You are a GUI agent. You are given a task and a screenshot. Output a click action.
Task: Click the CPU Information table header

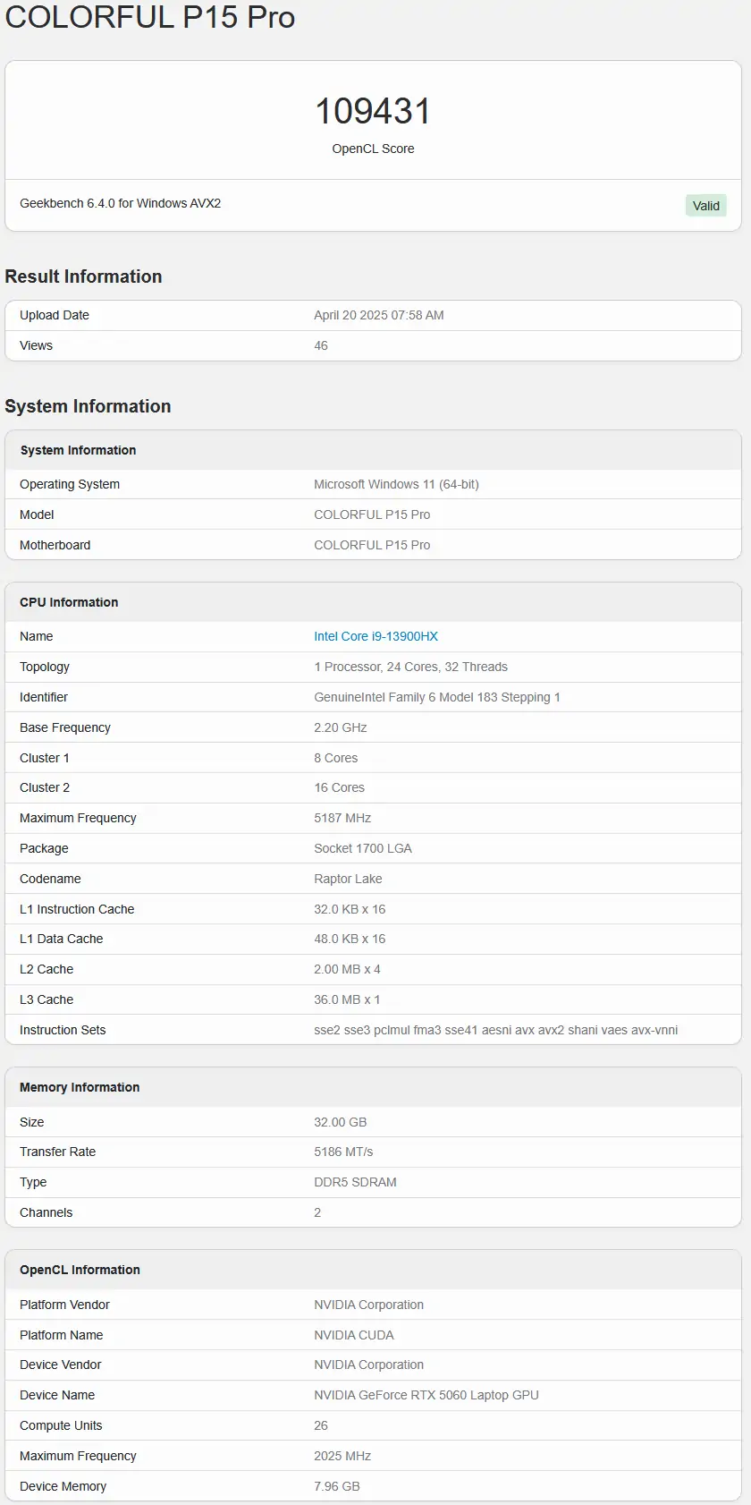(69, 602)
